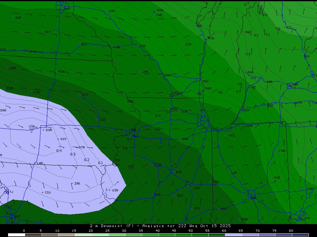Select the VPZ station label
The height and width of the screenshot is (237, 317).
coord(232,136)
